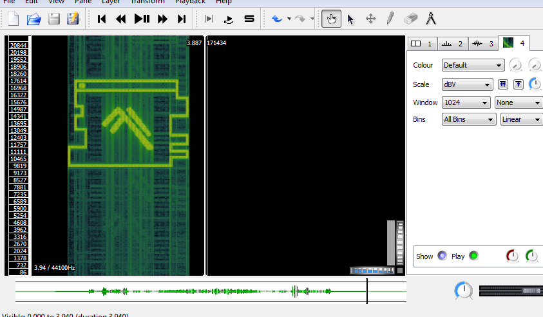543x317 pixels.
Task: Select the Navigate hand tool
Action: click(x=331, y=19)
